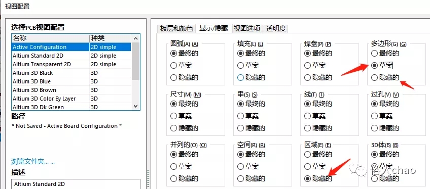Screen dimensions: 430x189
Task: Choose Altium 3D Blue configuration
Action: (x=71, y=81)
